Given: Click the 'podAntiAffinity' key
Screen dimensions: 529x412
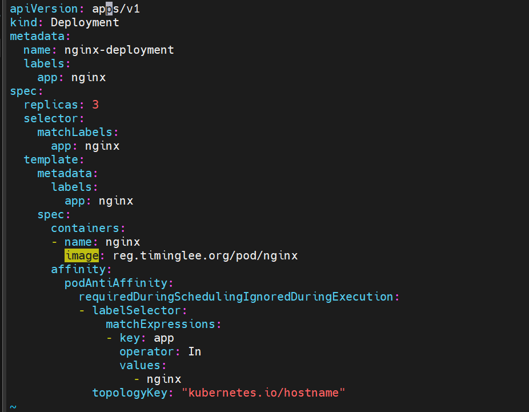Looking at the screenshot, I should [x=116, y=283].
